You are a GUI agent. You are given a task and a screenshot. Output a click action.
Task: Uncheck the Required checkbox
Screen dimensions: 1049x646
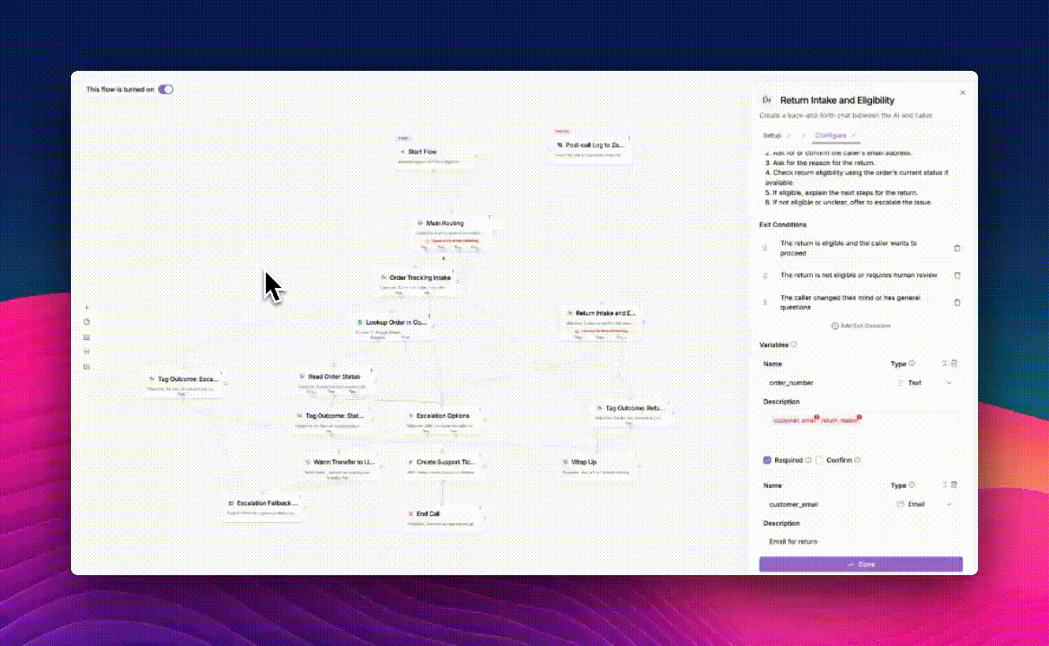point(767,460)
